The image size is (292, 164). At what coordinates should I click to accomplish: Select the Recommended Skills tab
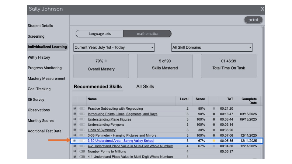(x=98, y=87)
